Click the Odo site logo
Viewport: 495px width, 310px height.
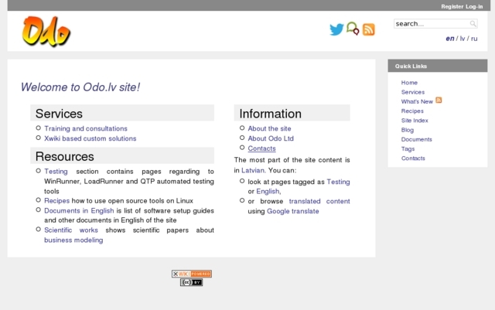[x=46, y=32]
